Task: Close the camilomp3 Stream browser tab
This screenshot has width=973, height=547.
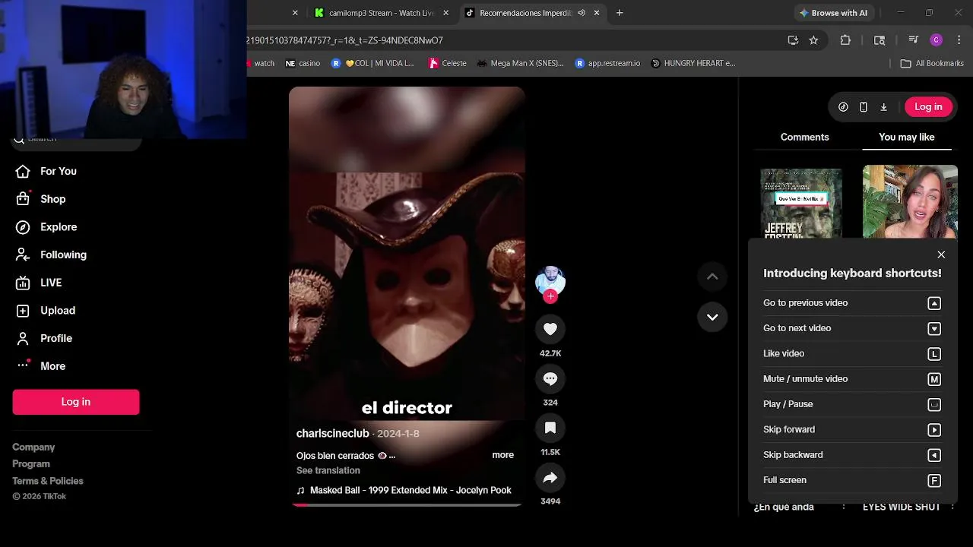Action: pos(446,13)
